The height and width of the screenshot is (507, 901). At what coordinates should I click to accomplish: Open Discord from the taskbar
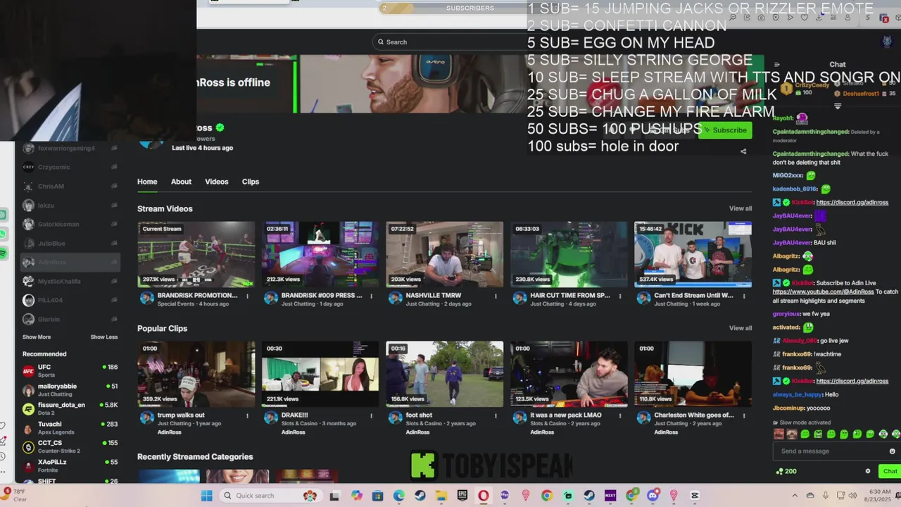[x=653, y=496]
